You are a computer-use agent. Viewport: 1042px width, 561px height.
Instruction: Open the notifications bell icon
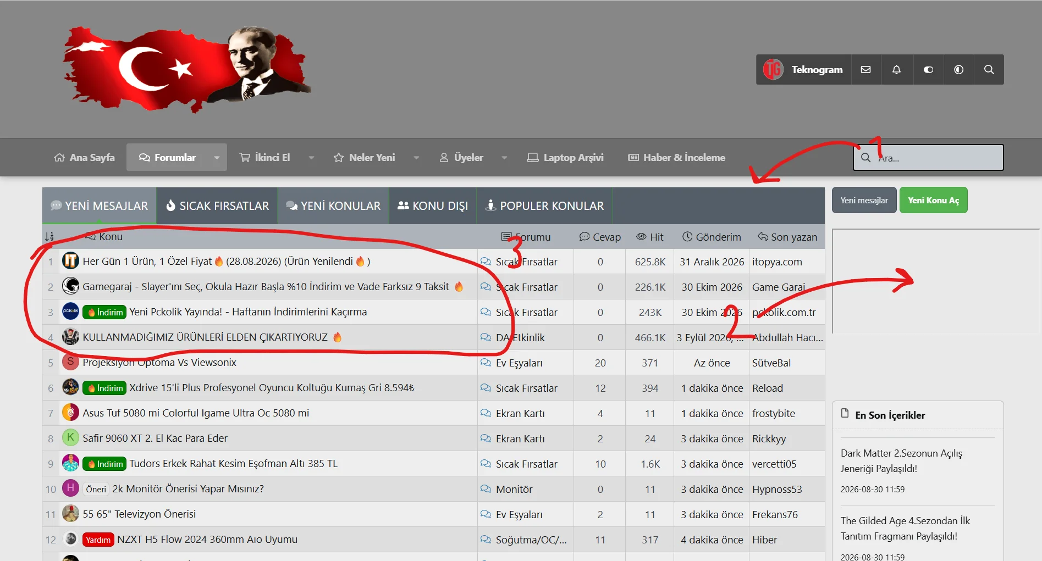coord(896,70)
